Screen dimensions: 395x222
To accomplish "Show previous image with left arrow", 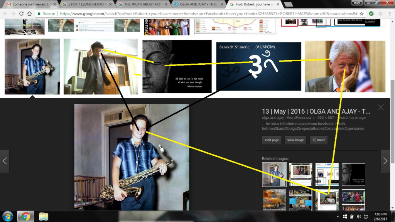I will (5, 161).
